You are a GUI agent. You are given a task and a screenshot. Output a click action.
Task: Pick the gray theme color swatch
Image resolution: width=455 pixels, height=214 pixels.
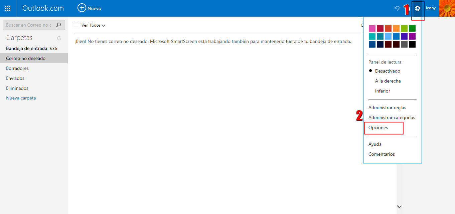tap(404, 44)
